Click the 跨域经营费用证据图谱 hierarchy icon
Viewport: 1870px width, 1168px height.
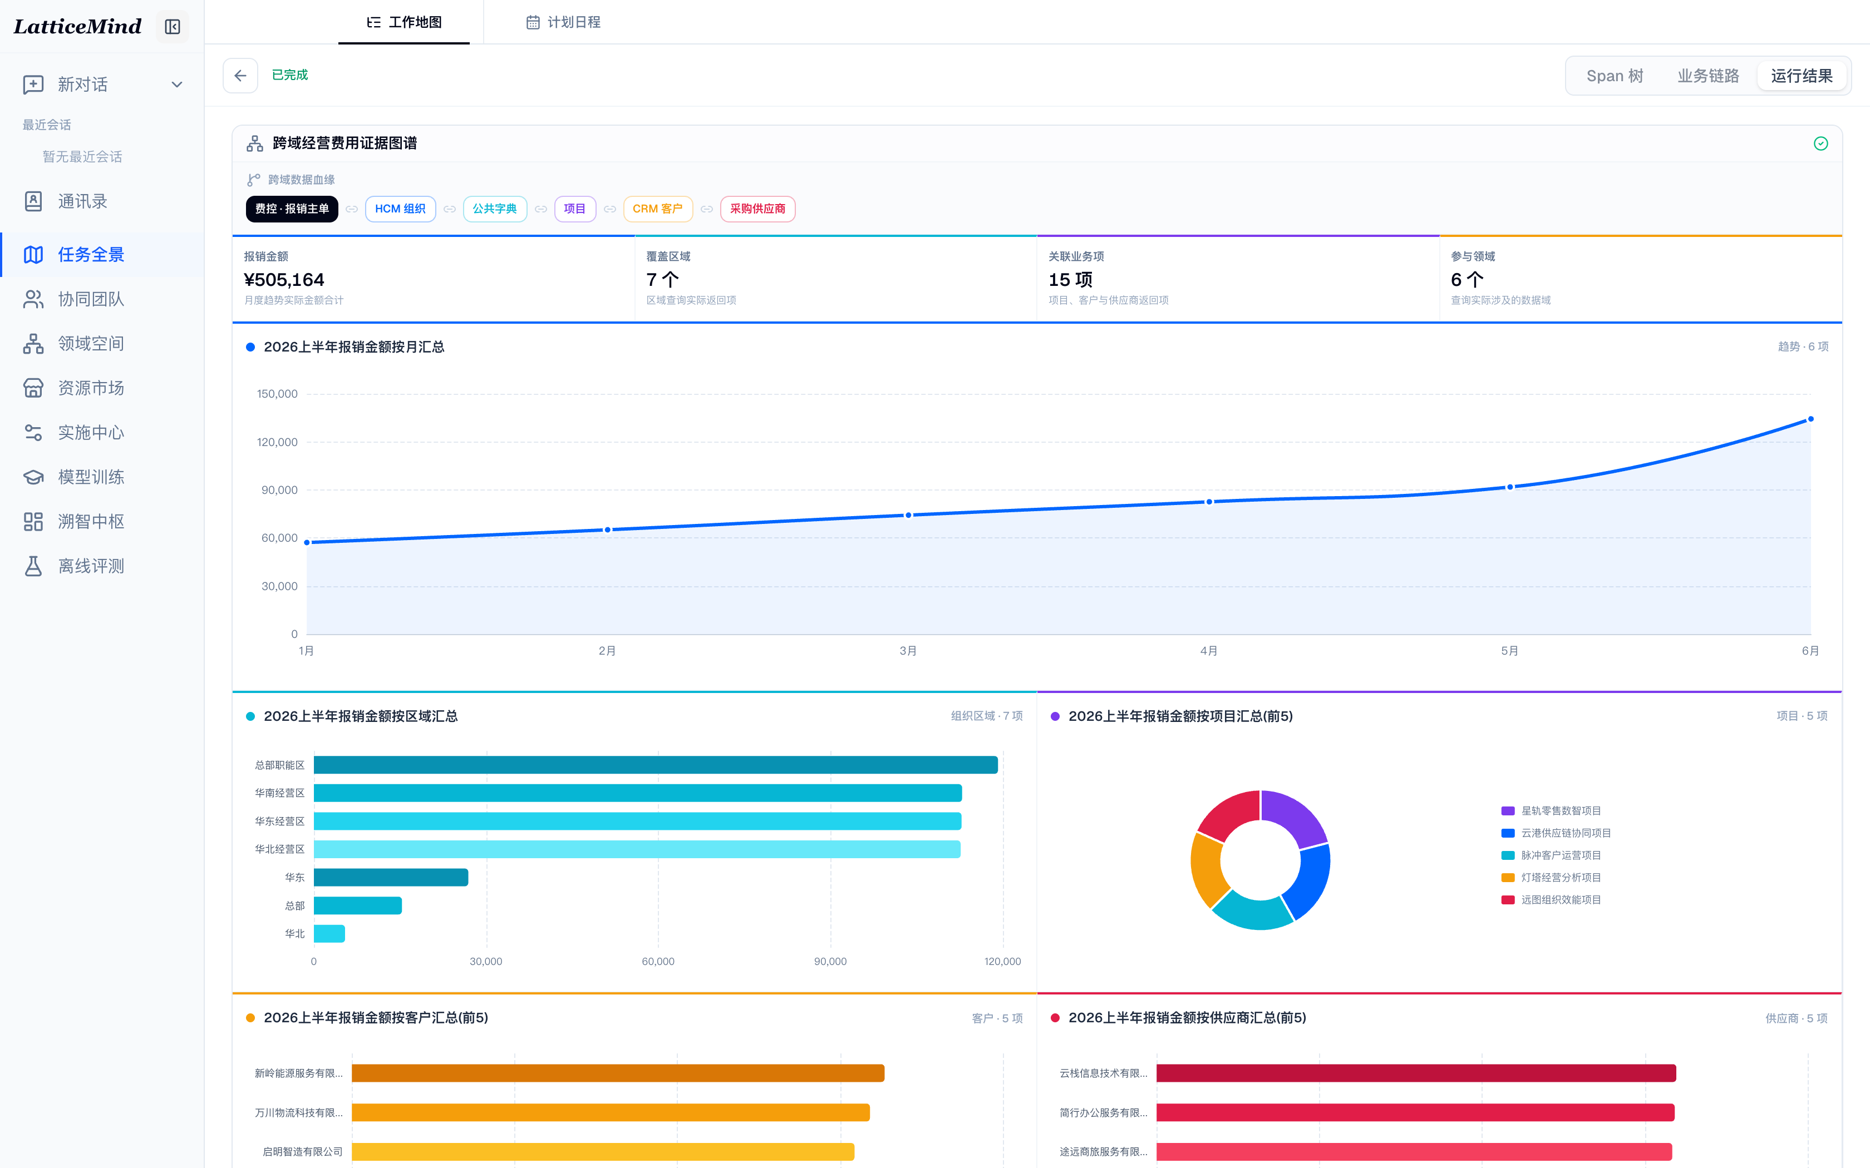pyautogui.click(x=255, y=143)
